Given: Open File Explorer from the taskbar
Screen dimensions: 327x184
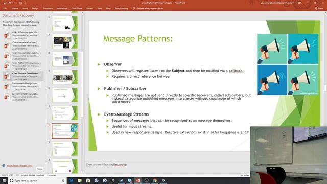Looking at the screenshot, I should pos(80,180).
